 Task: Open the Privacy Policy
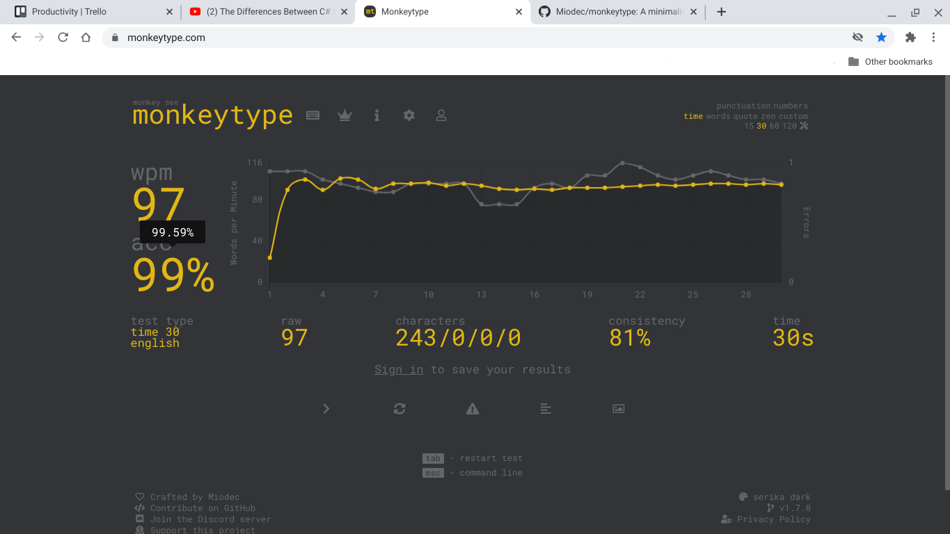773,519
